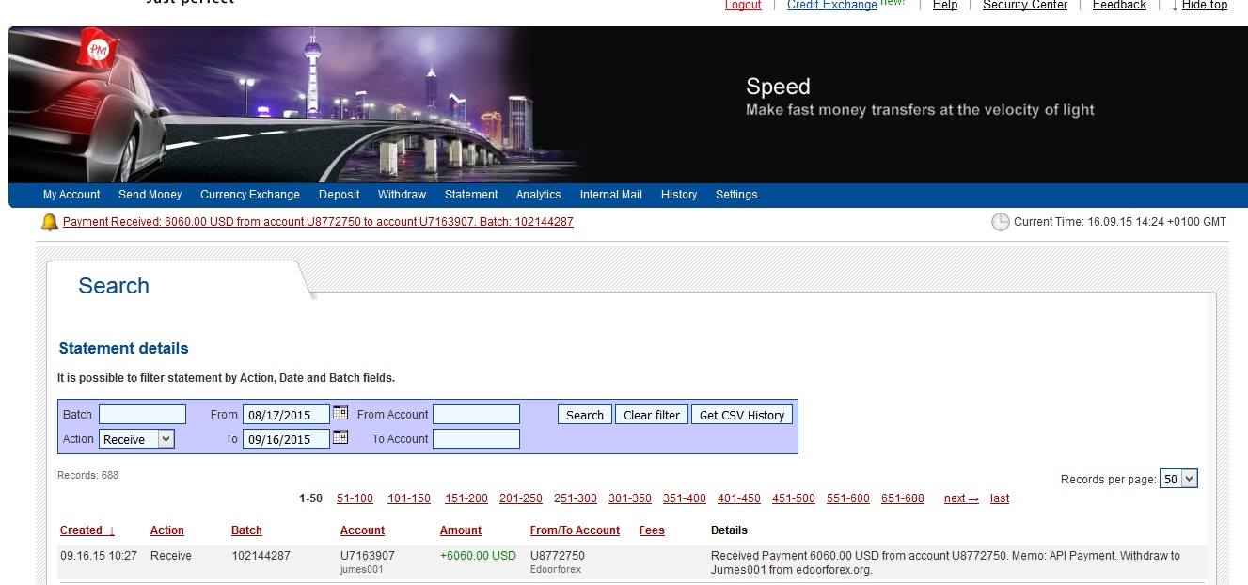Screen dimensions: 1248x585
Task: Open the Deposit menu item
Action: (x=340, y=195)
